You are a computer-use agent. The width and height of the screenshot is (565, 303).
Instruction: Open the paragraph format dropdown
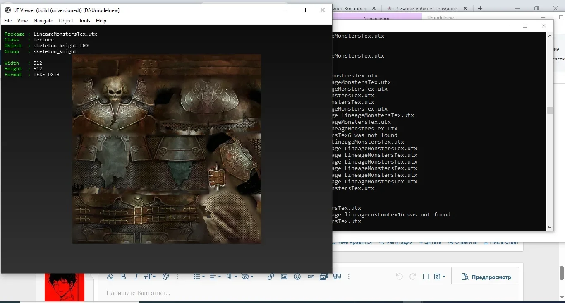[x=232, y=277]
